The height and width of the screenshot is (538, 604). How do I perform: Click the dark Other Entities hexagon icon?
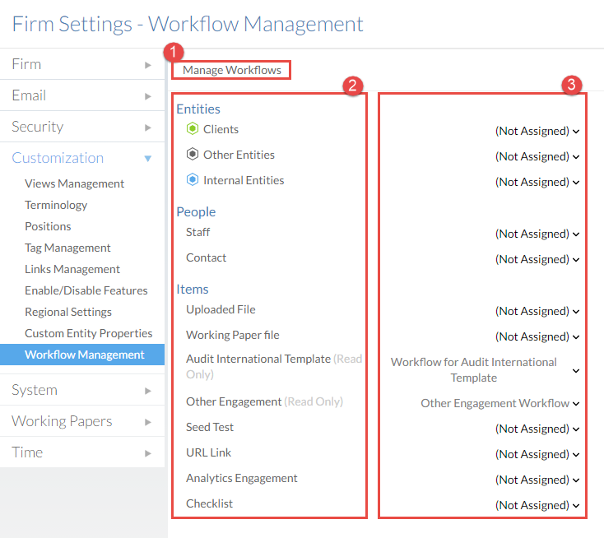click(193, 155)
